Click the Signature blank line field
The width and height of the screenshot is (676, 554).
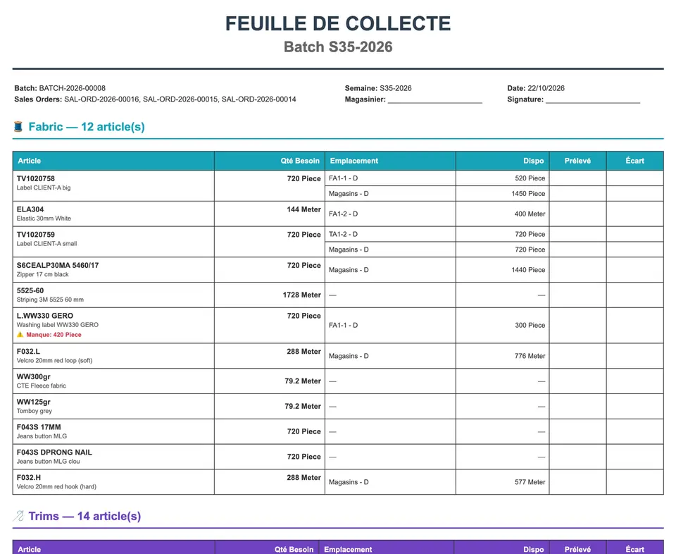coord(593,99)
